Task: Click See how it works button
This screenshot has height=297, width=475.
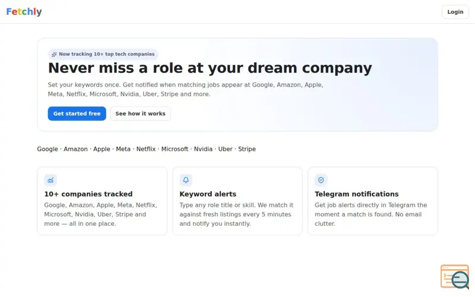Action: [140, 113]
